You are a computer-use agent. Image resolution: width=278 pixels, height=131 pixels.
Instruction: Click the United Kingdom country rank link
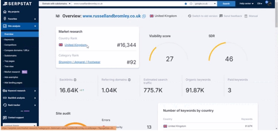click(x=75, y=45)
